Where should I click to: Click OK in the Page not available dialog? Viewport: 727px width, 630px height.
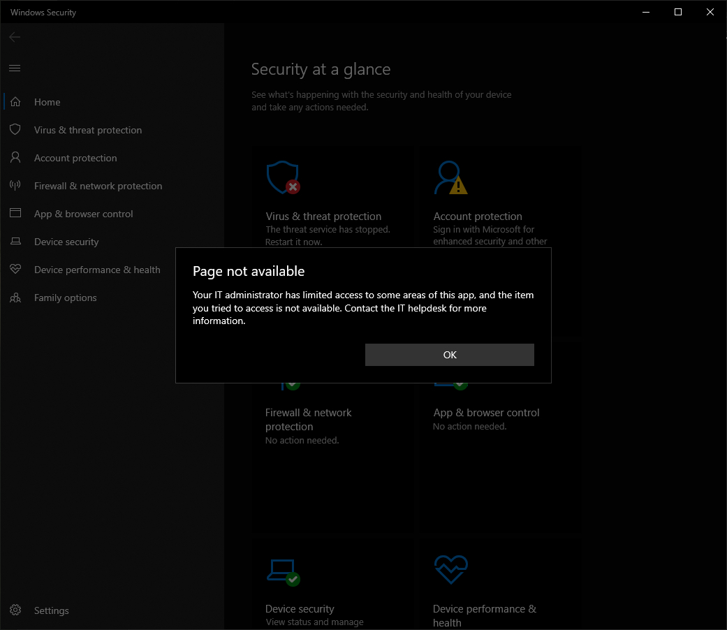(x=449, y=355)
